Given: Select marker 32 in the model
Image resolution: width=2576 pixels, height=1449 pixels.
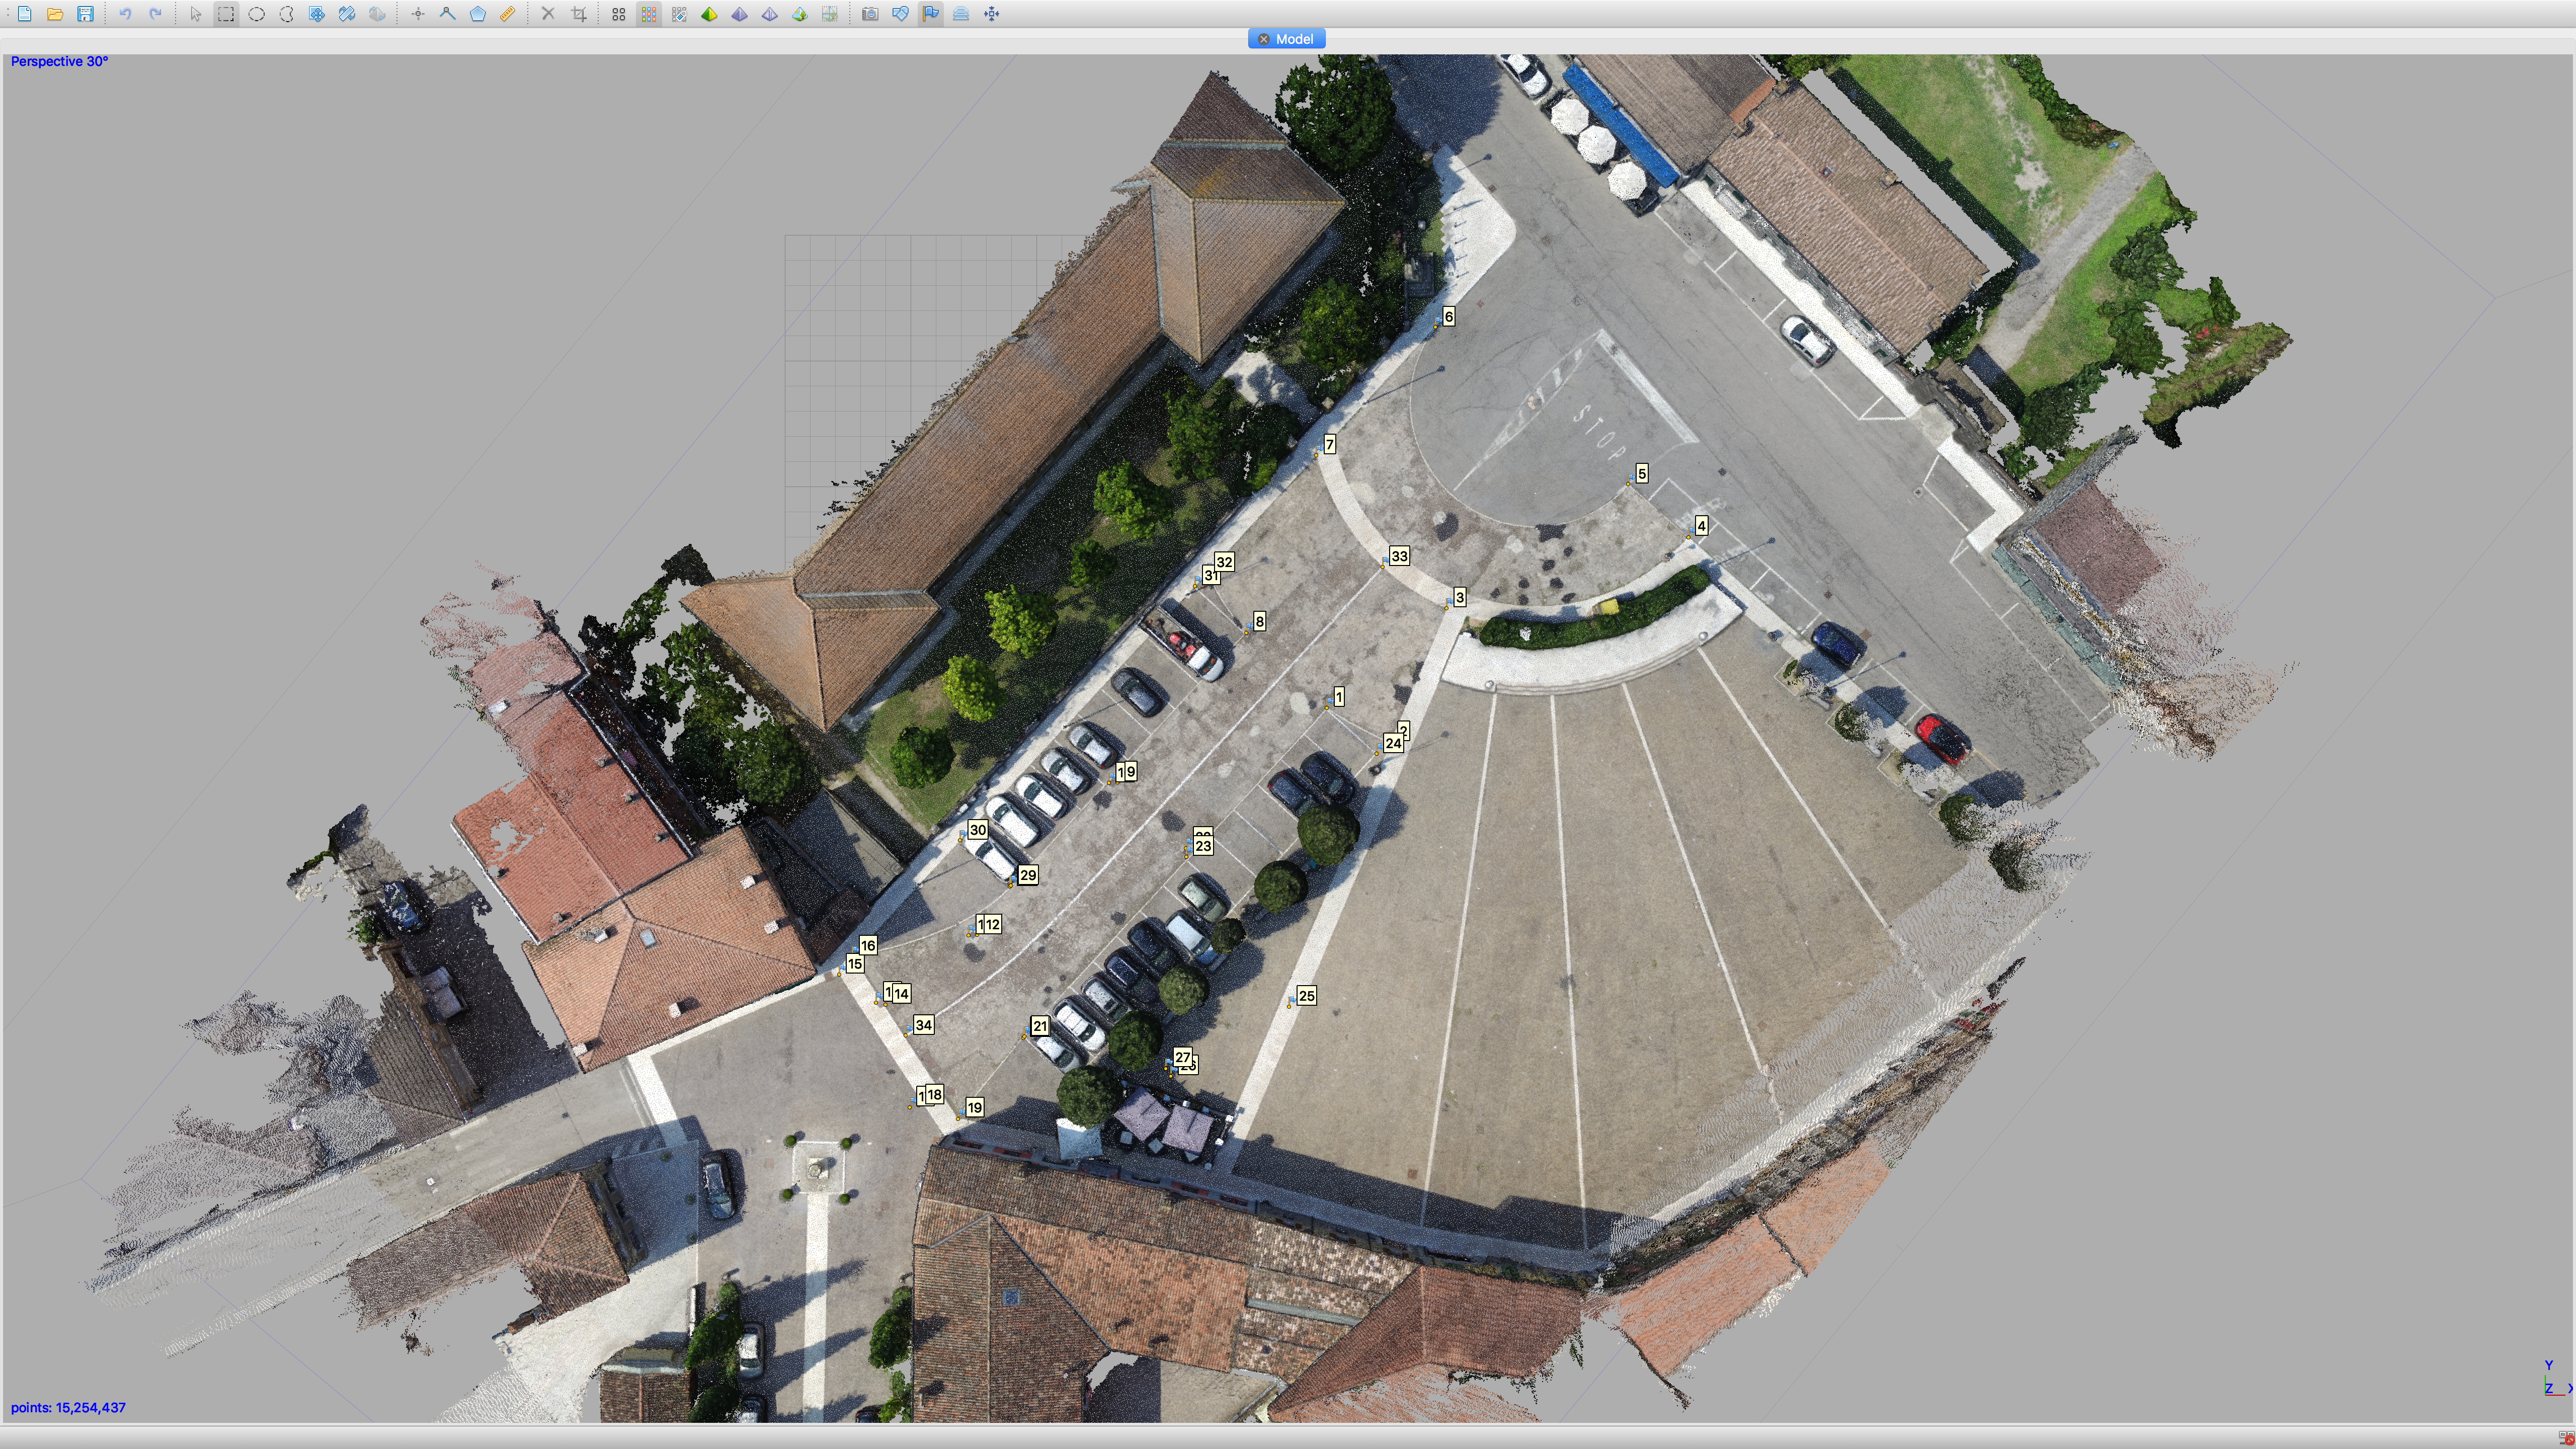Looking at the screenshot, I should click(x=1224, y=562).
